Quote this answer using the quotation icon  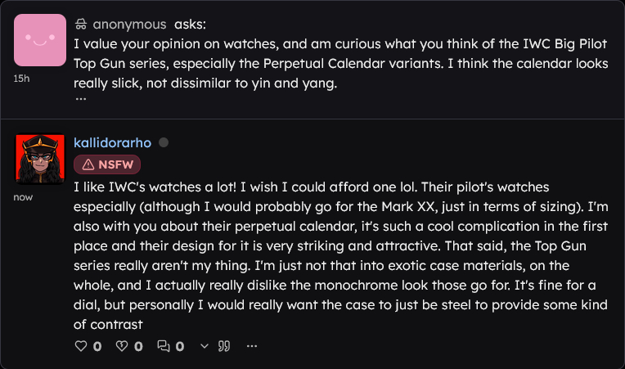coord(224,346)
